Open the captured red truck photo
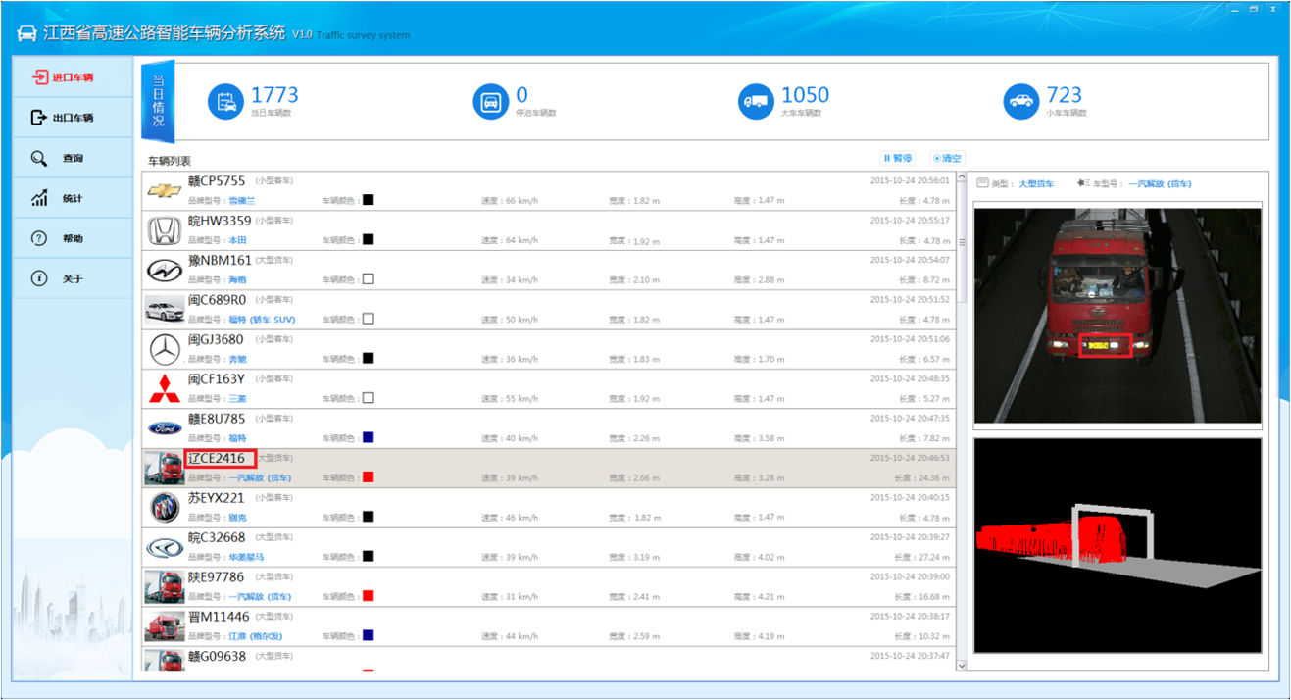This screenshot has width=1291, height=700. click(x=1117, y=315)
